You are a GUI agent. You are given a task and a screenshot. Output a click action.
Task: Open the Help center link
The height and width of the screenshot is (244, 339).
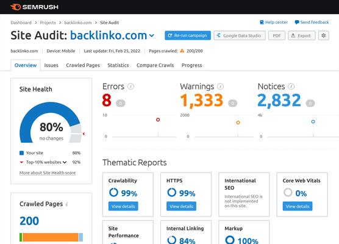pyautogui.click(x=274, y=22)
